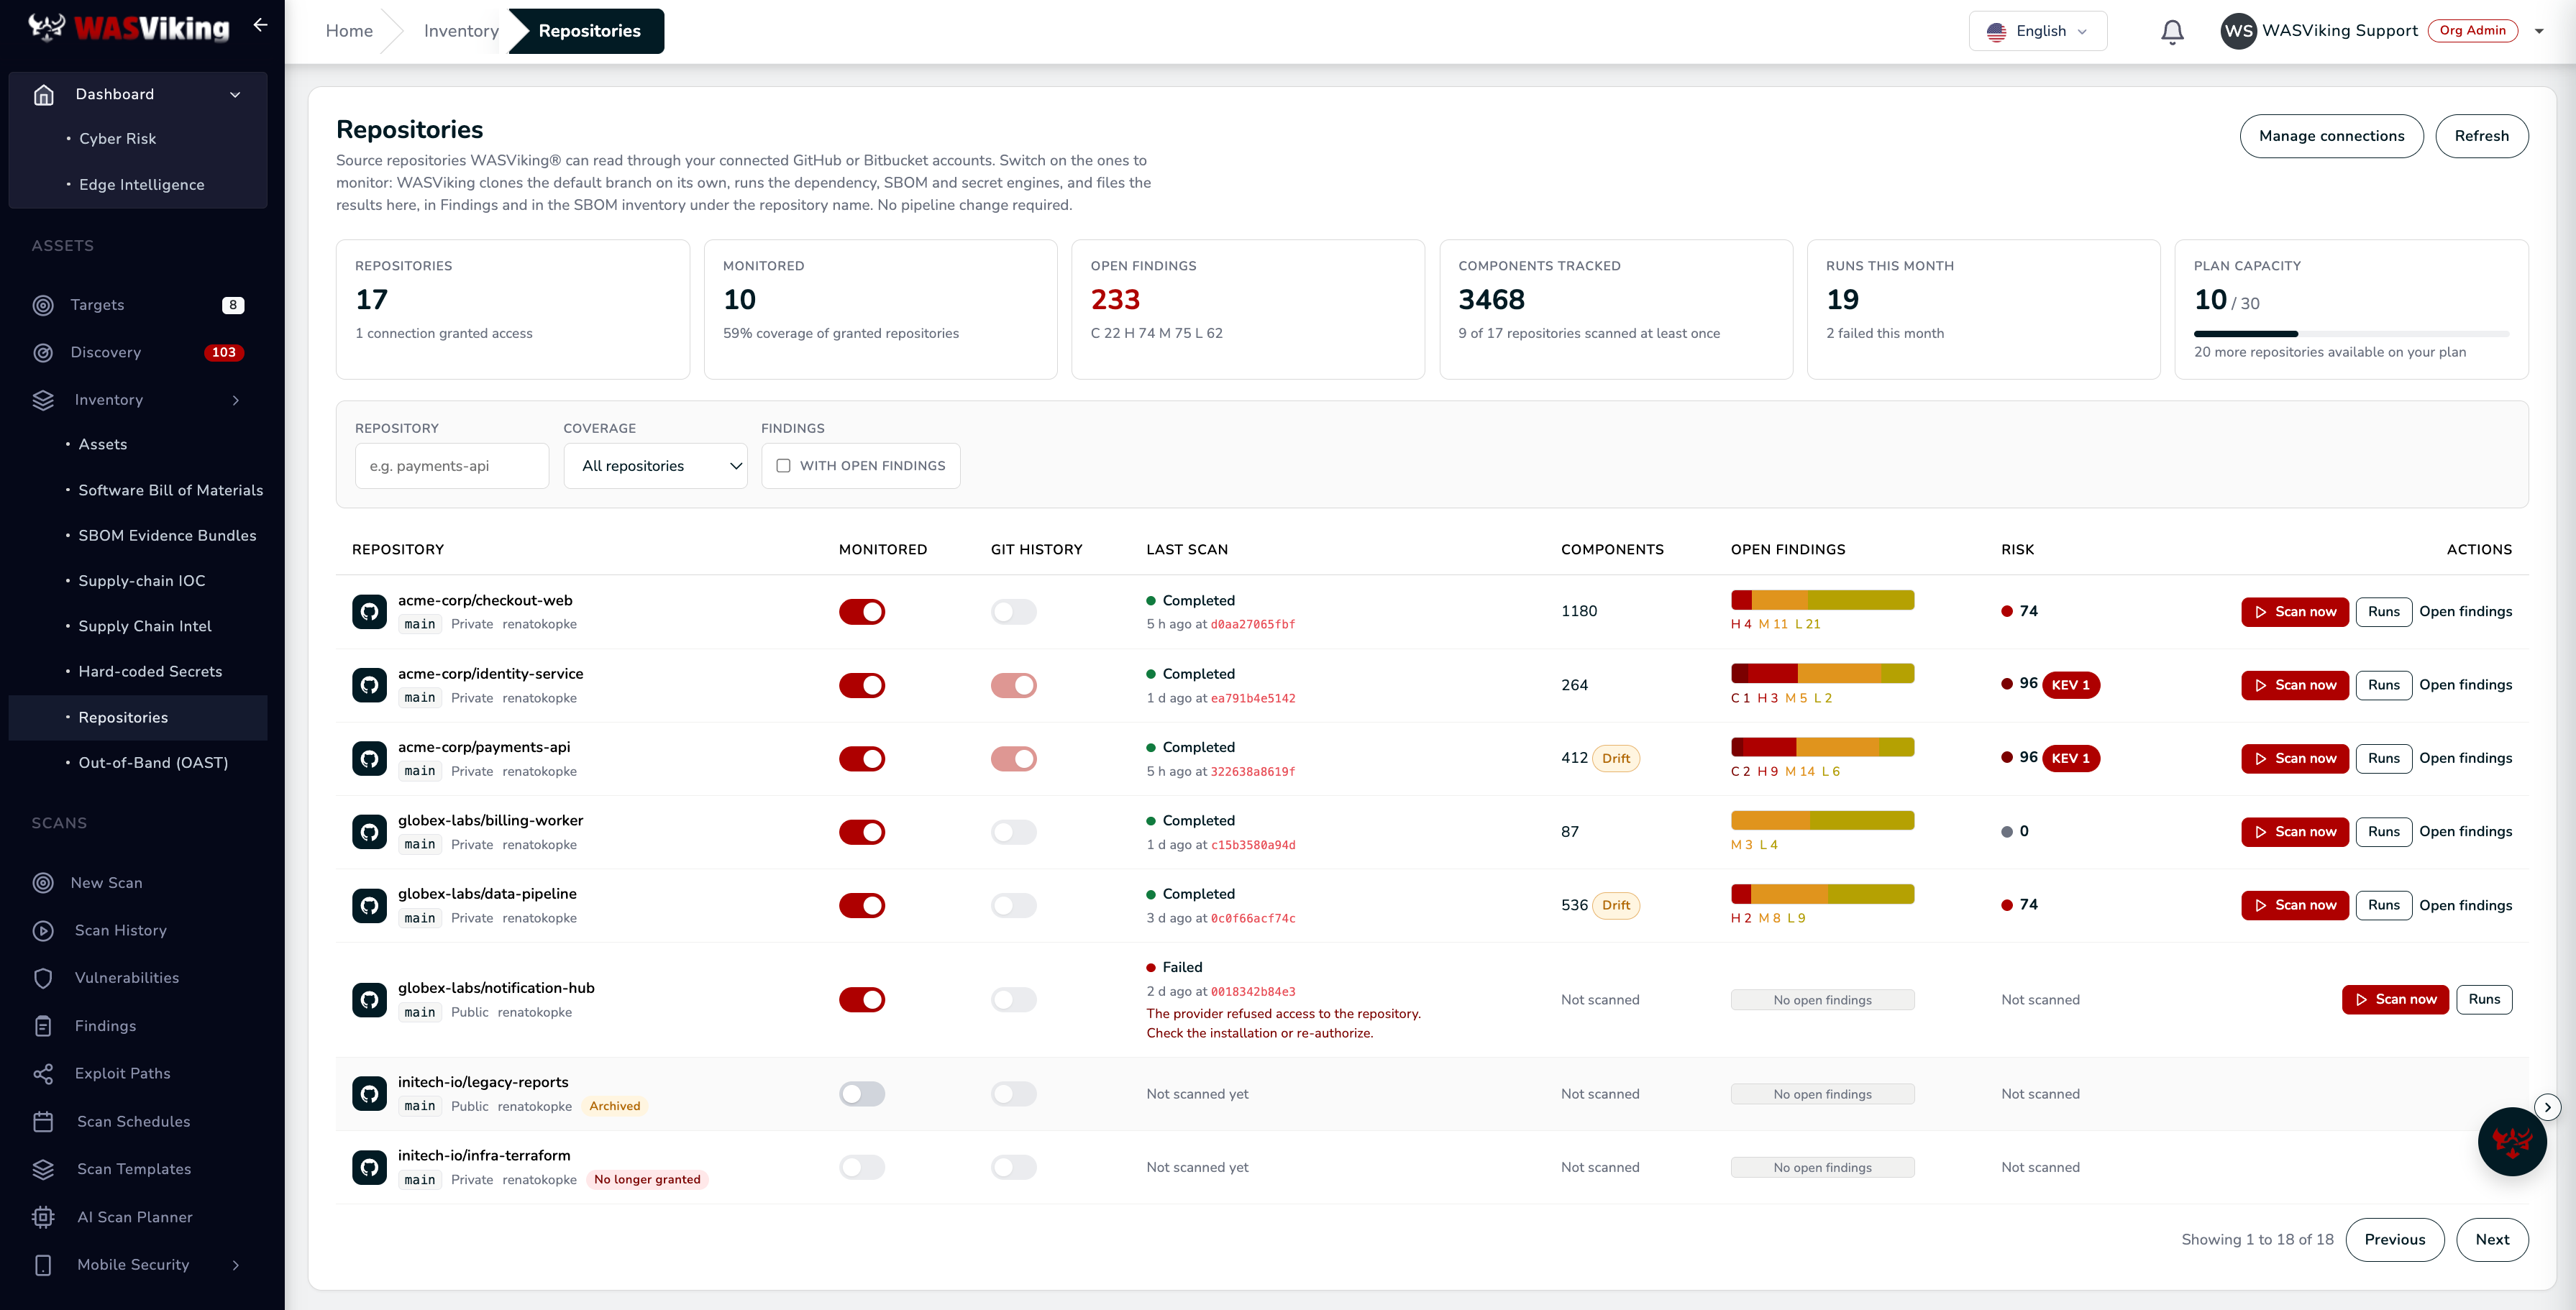Toggle Monitored switch for acme-corp/checkout-web

pyautogui.click(x=862, y=611)
